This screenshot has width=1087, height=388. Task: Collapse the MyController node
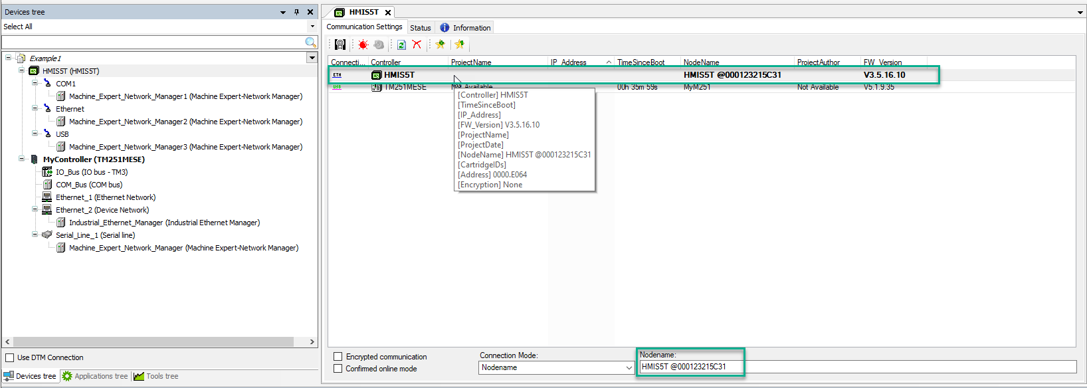21,159
